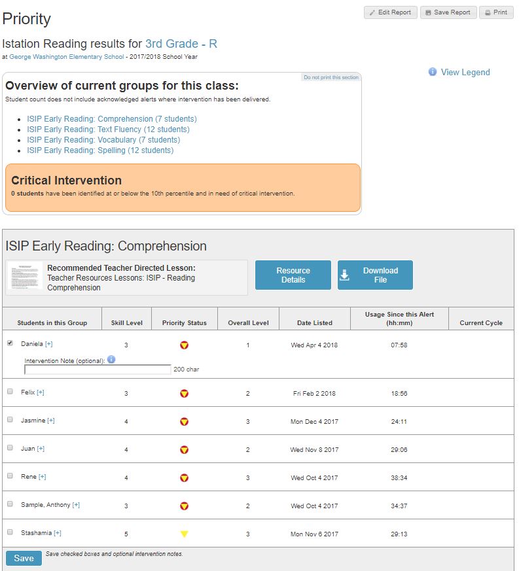Click usage value 38:34 for Rene

coord(399,477)
